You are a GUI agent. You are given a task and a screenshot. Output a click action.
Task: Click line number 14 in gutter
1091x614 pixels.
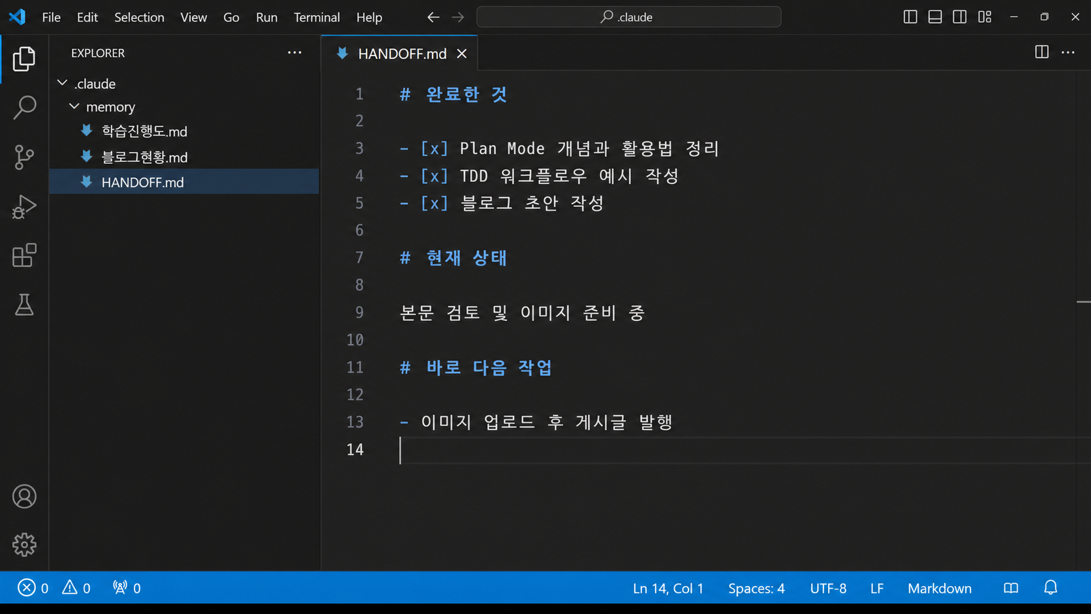(355, 450)
